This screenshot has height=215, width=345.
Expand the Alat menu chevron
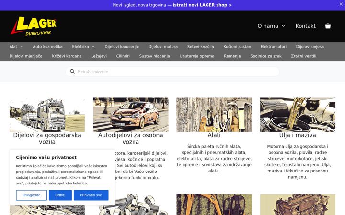coord(22,47)
